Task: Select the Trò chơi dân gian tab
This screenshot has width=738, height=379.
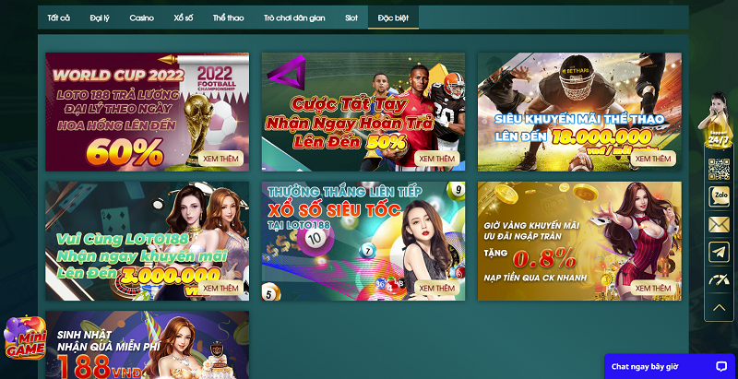Action: pos(293,18)
